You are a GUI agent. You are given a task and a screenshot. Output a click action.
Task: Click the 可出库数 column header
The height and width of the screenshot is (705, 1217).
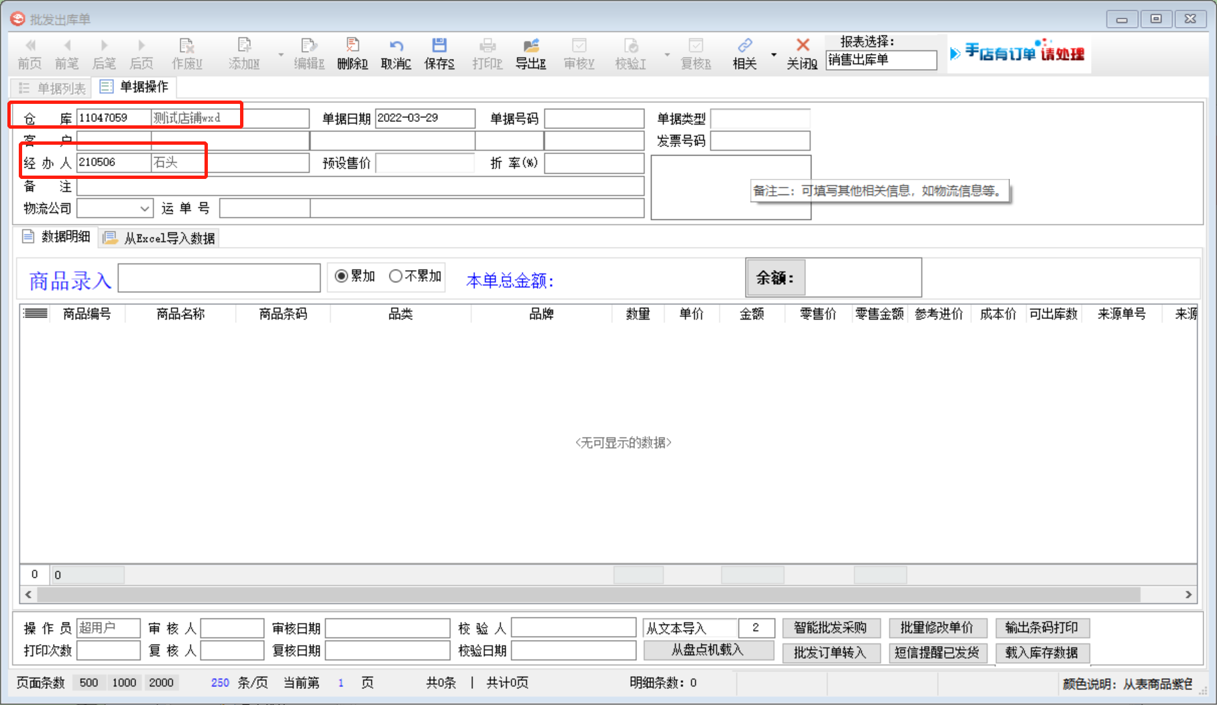click(1053, 314)
